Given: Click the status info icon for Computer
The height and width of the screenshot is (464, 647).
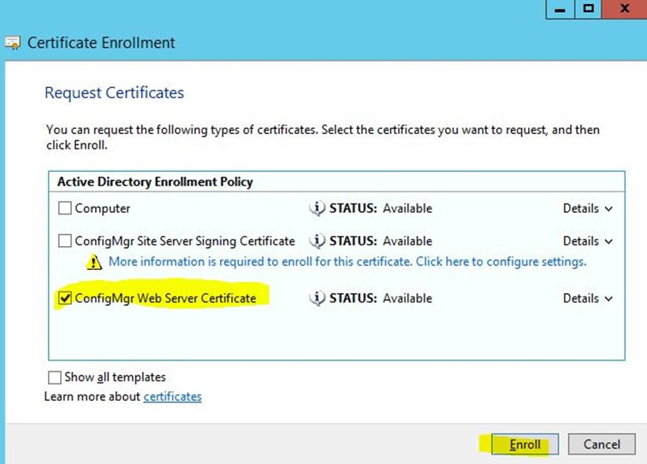Looking at the screenshot, I should click(317, 209).
